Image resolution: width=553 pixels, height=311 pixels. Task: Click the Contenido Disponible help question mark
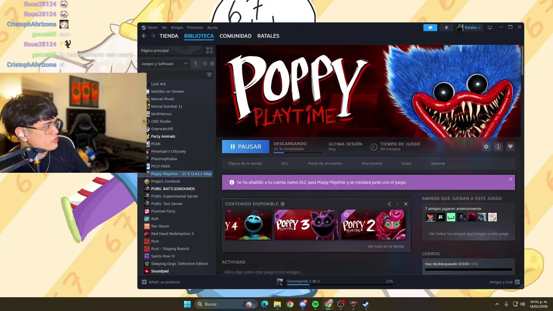tap(283, 204)
